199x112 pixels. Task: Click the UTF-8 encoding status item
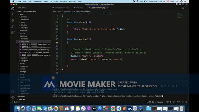(x=169, y=102)
